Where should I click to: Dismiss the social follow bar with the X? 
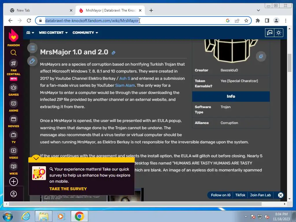tap(280, 195)
